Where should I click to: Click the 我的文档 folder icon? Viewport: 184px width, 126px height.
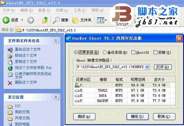click(x=10, y=112)
